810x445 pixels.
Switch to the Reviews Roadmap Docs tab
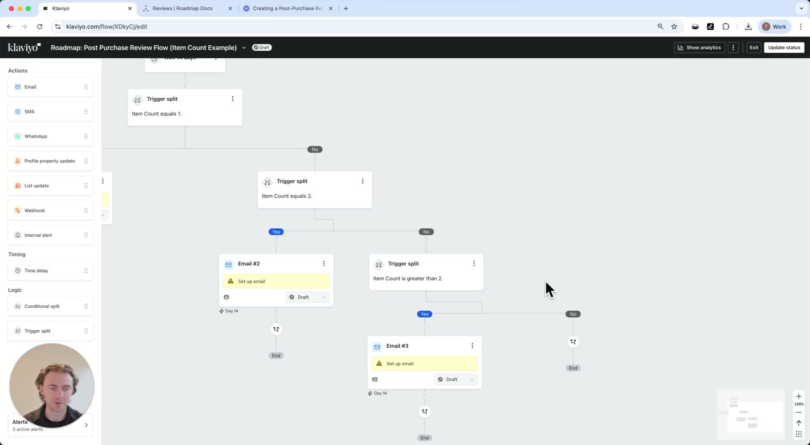[183, 8]
